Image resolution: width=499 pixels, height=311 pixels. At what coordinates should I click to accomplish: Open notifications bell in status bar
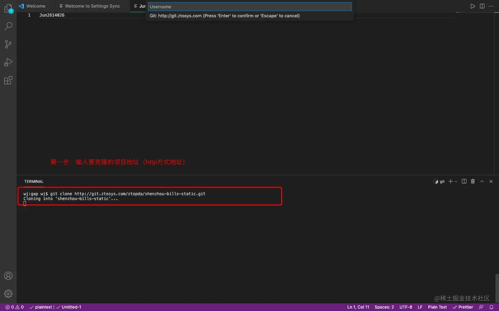pyautogui.click(x=491, y=307)
